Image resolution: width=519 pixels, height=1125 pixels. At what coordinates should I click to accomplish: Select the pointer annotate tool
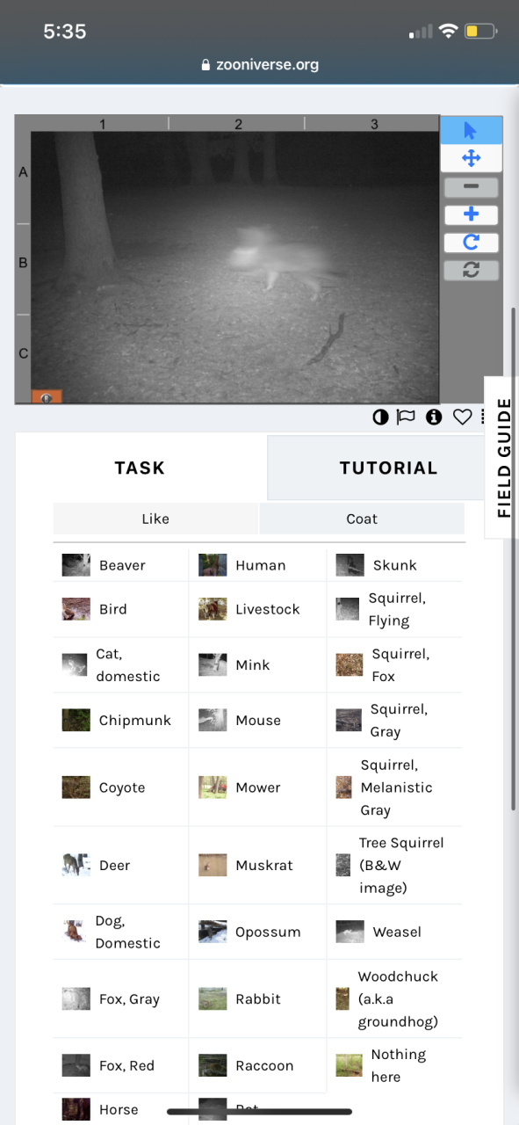click(471, 131)
